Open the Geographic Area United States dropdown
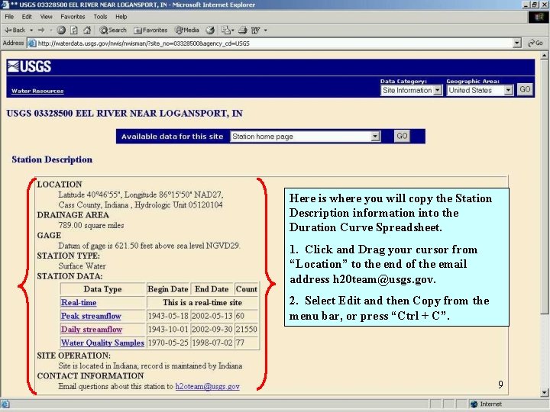The height and width of the screenshot is (412, 550). tap(480, 90)
